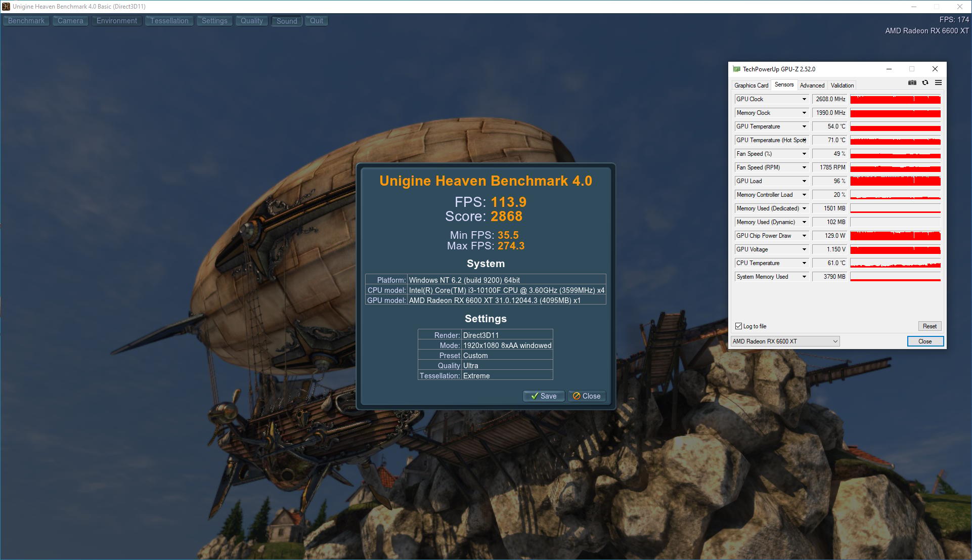The image size is (972, 560).
Task: Open the GPU Chip Power Draw dropdown
Action: pyautogui.click(x=804, y=236)
